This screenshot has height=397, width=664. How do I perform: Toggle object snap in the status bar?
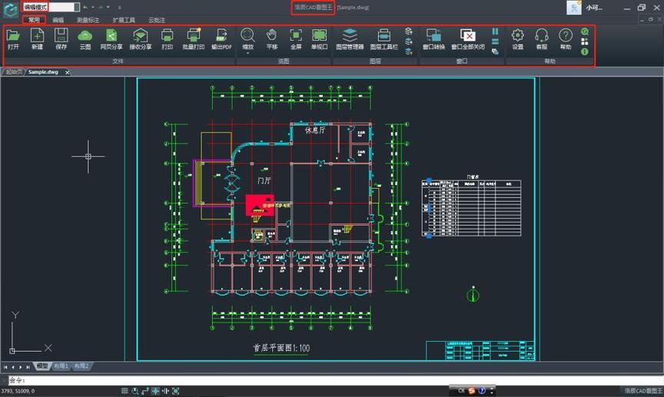tap(155, 391)
